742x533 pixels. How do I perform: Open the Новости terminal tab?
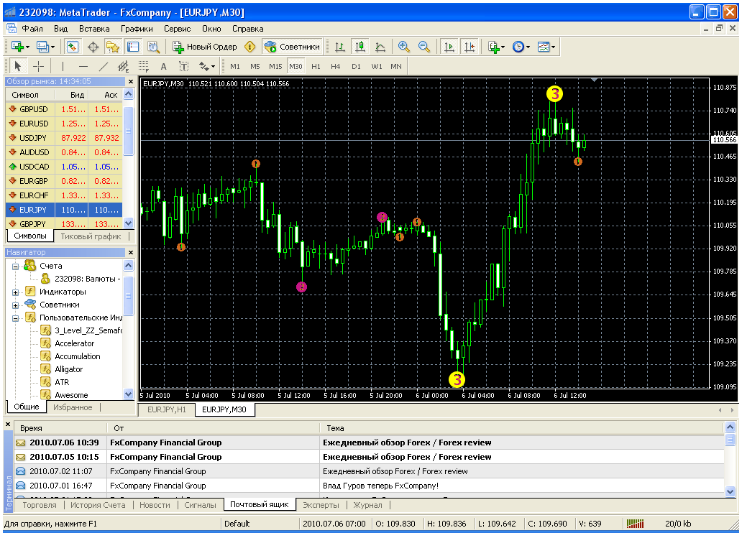(x=155, y=504)
